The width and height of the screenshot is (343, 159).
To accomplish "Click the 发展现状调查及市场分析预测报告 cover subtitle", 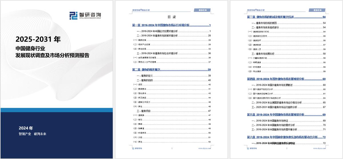I will tap(52, 55).
